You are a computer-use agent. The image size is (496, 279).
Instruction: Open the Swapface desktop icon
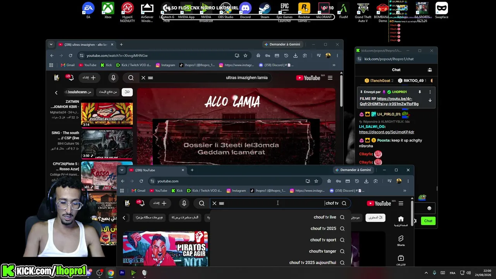point(442,11)
